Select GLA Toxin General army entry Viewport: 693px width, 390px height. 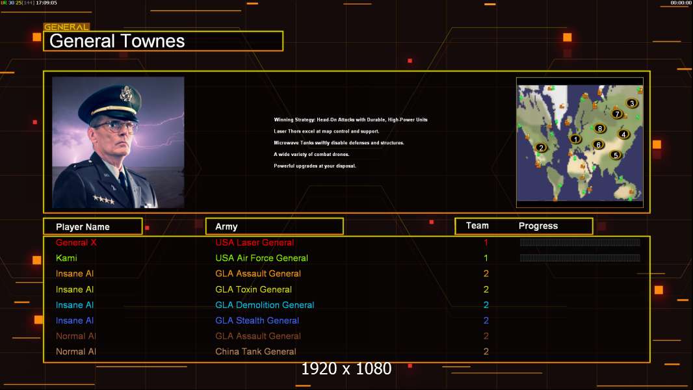pos(254,289)
